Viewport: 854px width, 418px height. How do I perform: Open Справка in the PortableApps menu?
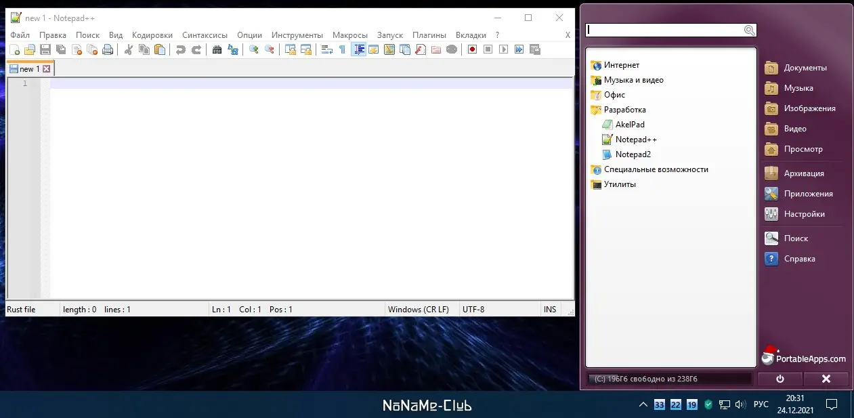point(790,259)
